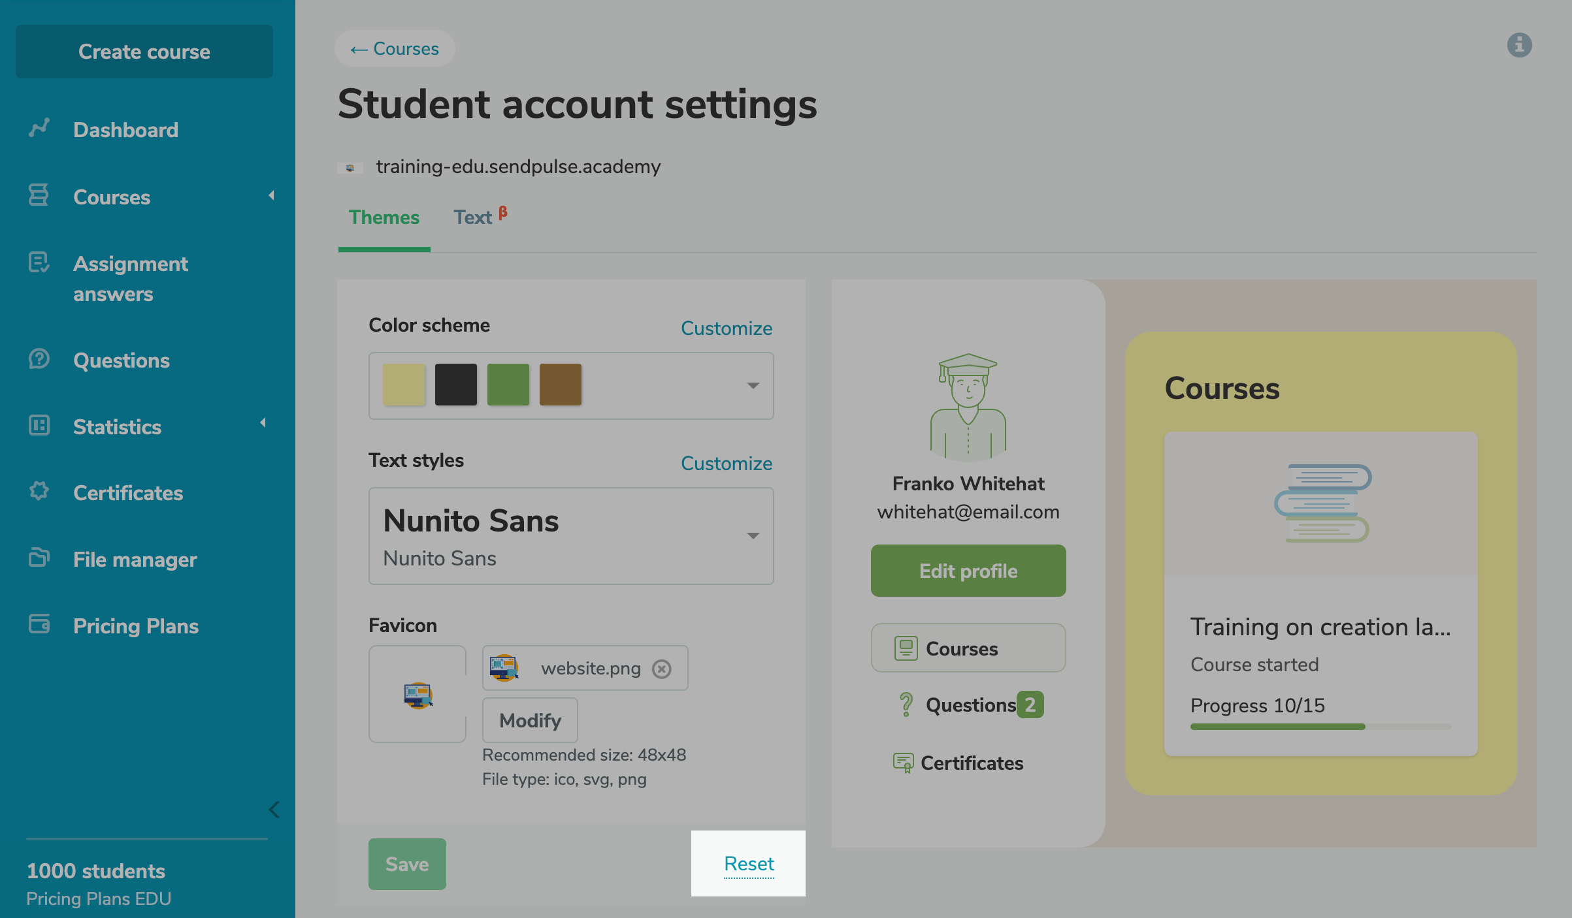Go back via the Courses breadcrumb button
Image resolution: width=1572 pixels, height=918 pixels.
395,49
